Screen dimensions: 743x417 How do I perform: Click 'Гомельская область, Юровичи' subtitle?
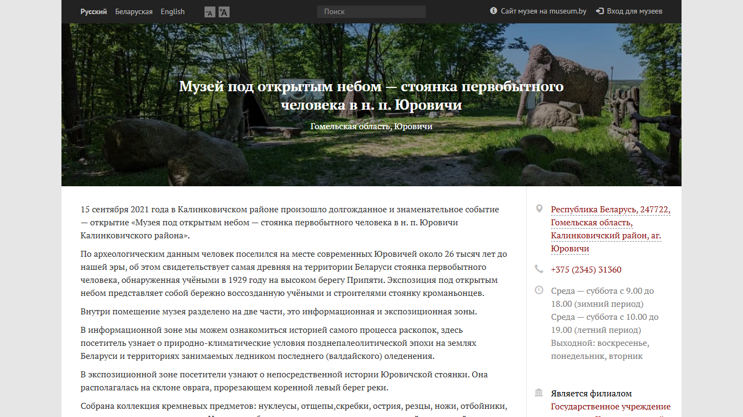[371, 127]
